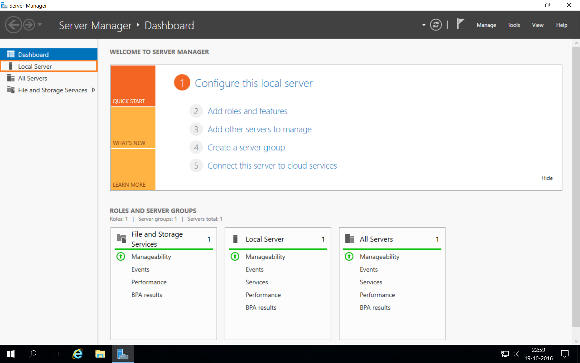Open dropdown arrow beside refresh icon

click(424, 25)
